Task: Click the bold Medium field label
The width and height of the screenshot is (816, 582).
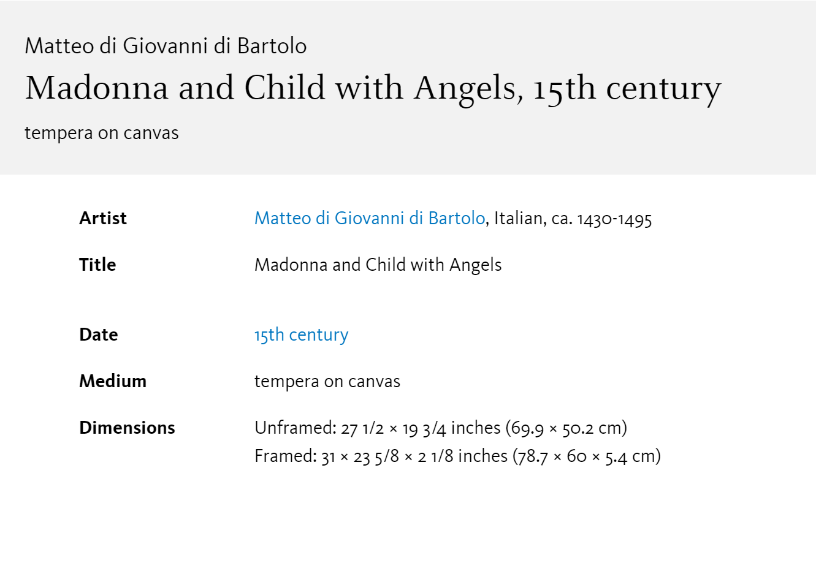Action: (113, 381)
